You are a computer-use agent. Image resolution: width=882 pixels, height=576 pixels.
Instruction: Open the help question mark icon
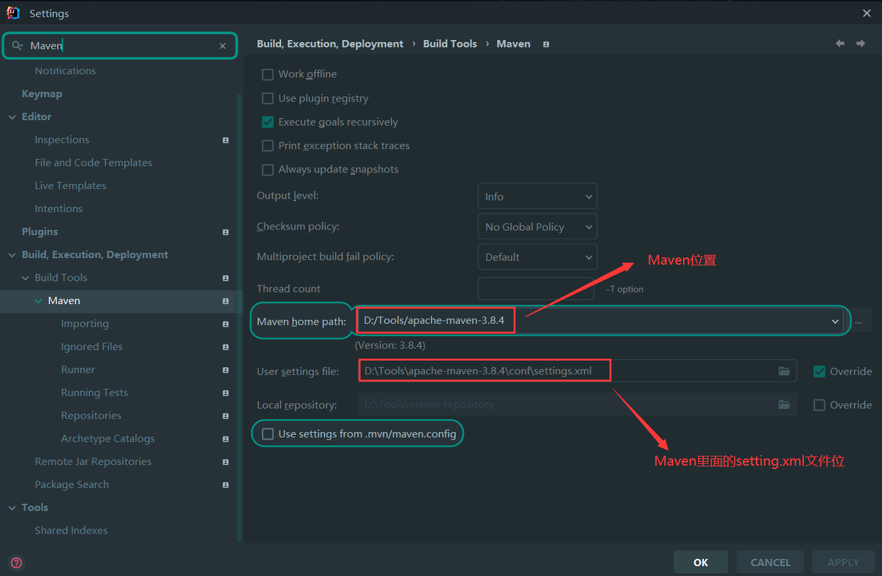click(16, 562)
